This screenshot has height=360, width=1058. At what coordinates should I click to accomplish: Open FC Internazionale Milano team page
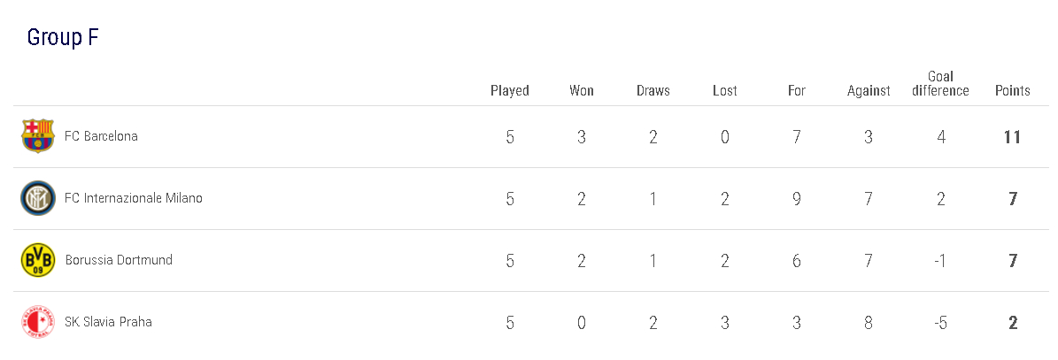pyautogui.click(x=134, y=198)
